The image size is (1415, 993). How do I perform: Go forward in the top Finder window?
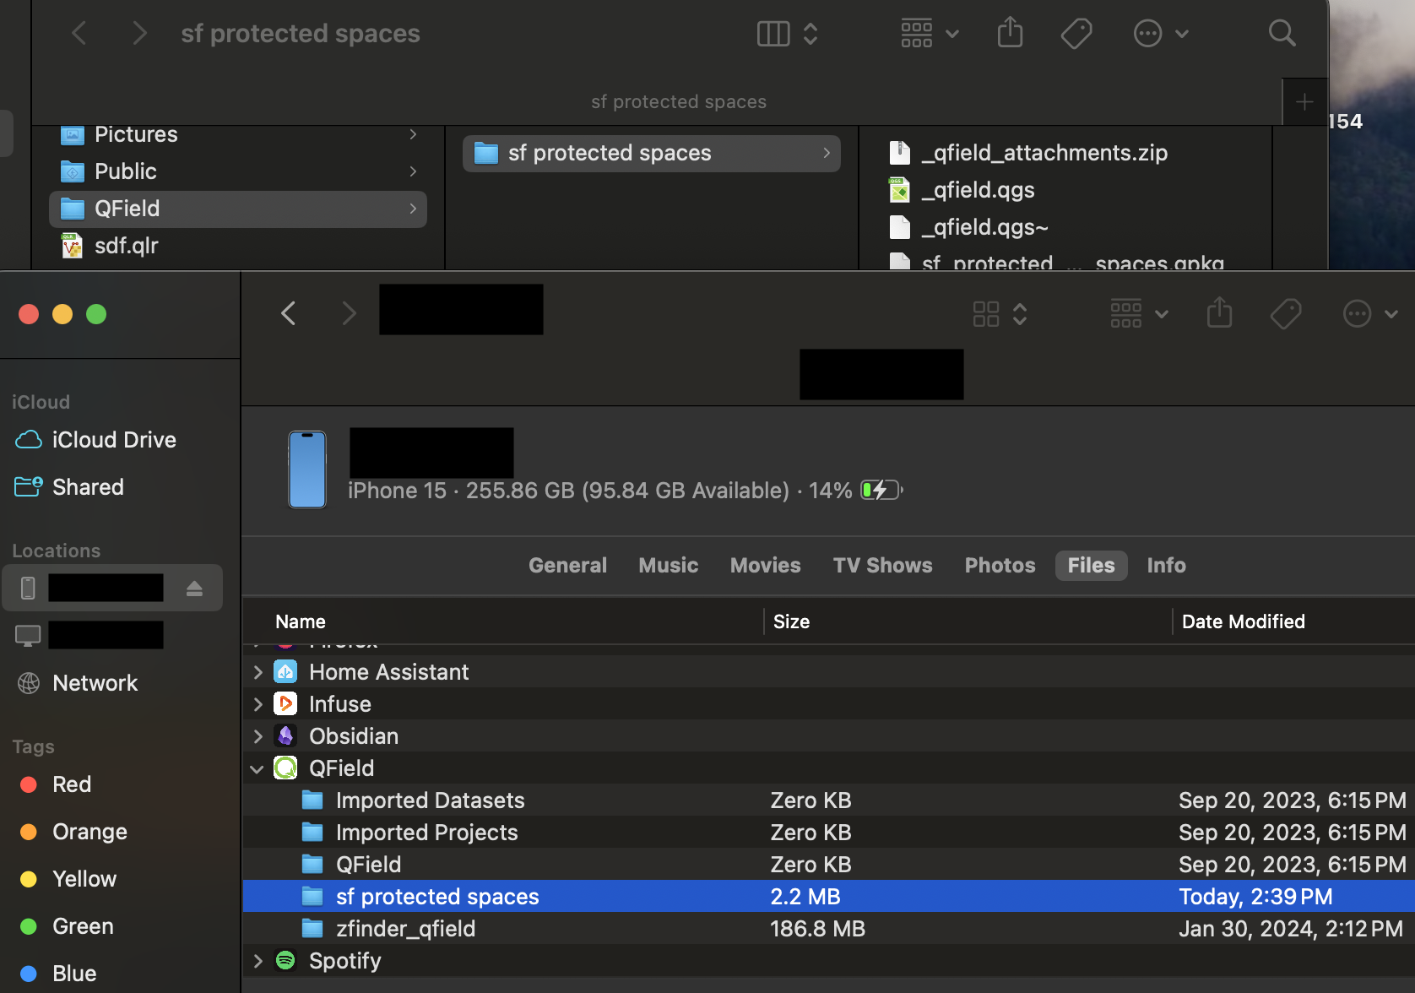(x=140, y=34)
